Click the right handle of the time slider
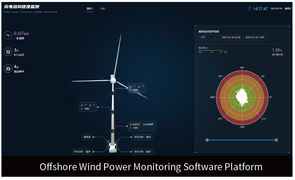295x180 pixels. [276, 140]
